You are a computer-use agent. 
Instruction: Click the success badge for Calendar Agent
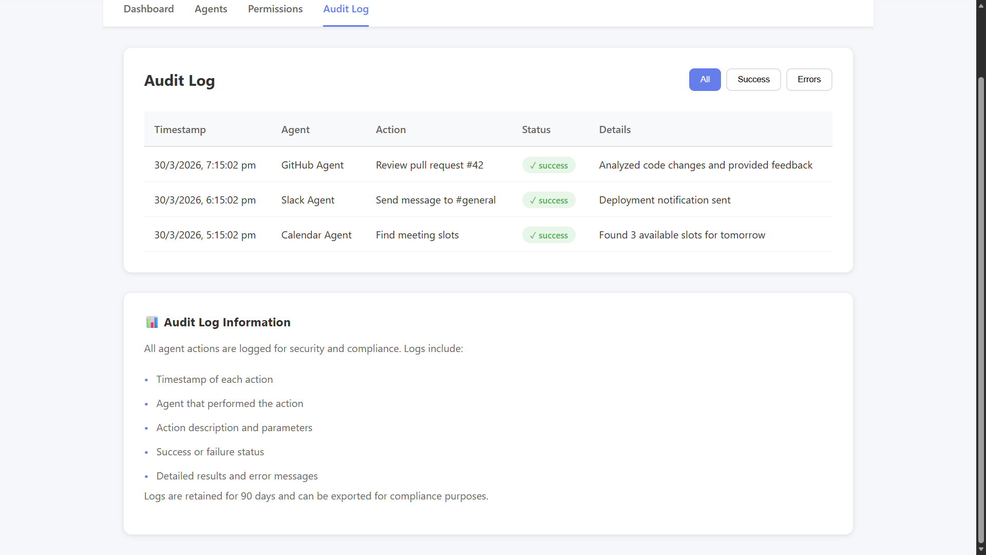pyautogui.click(x=548, y=235)
